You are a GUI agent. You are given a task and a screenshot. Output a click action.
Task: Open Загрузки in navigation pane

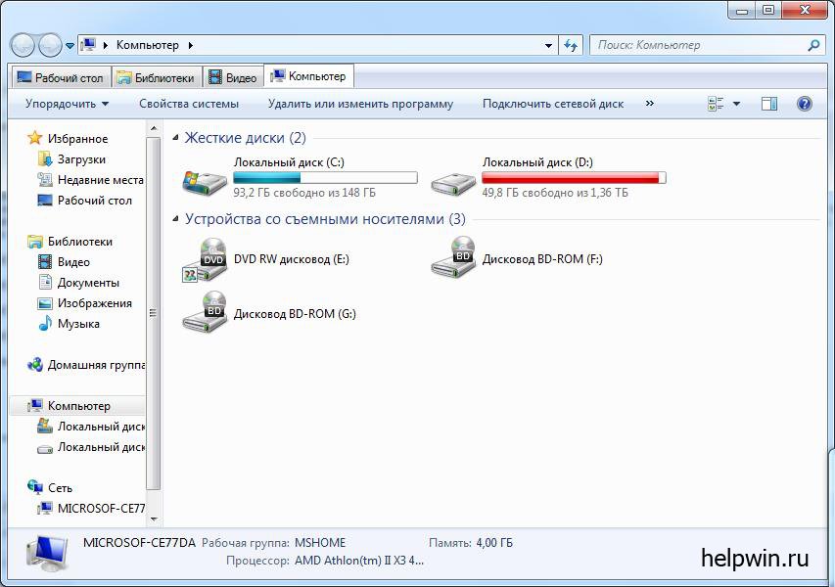click(x=81, y=159)
